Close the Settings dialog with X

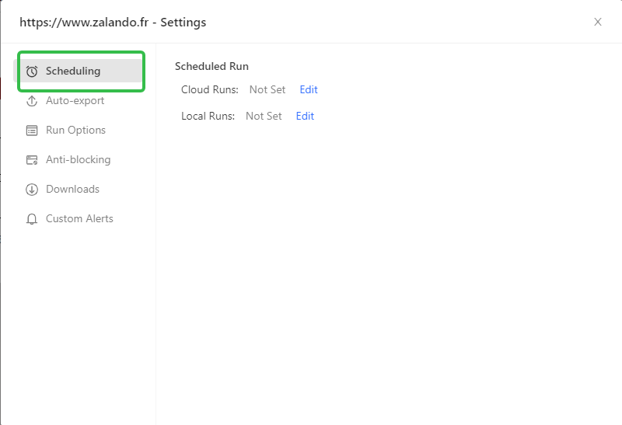(x=598, y=22)
